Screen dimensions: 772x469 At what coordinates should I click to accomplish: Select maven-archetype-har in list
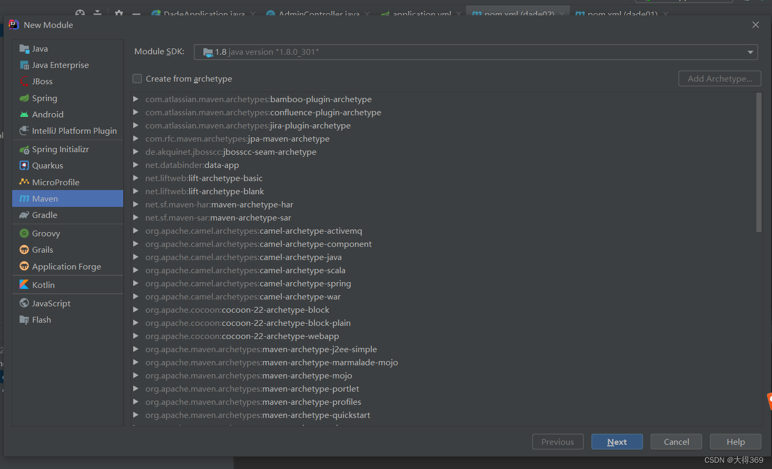[x=443, y=204]
